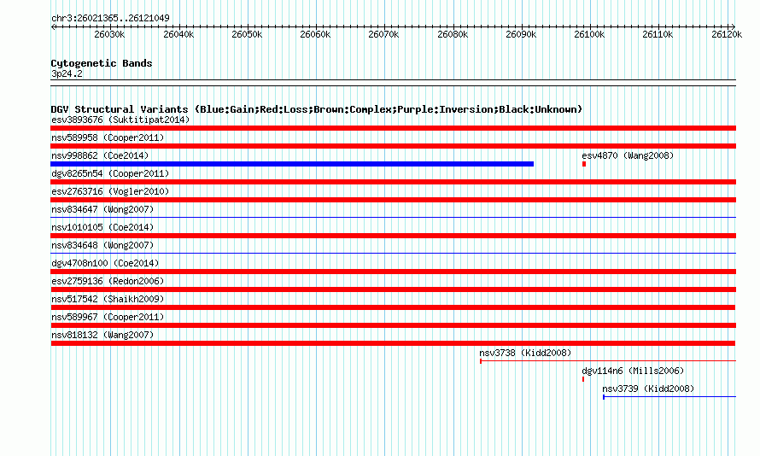Select the red esv2759136 loss bar
This screenshot has height=456, width=760.
[393, 289]
